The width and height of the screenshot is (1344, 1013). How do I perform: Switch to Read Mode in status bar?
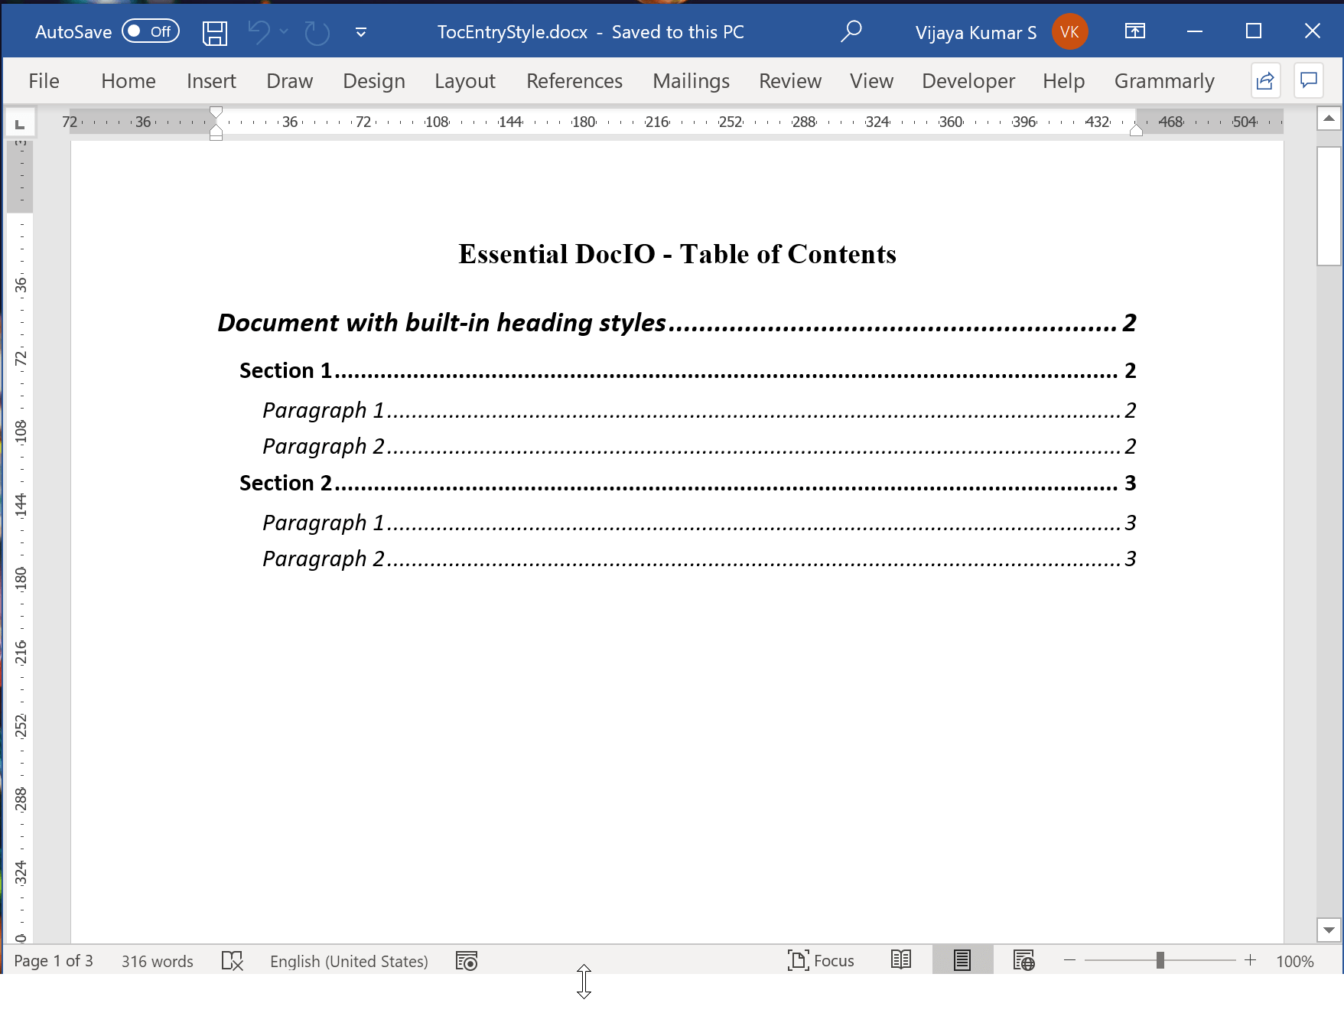[x=901, y=960]
